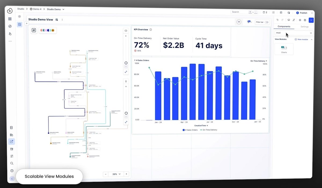322x188 pixels.
Task: Click the New module link
Action: tap(301, 39)
